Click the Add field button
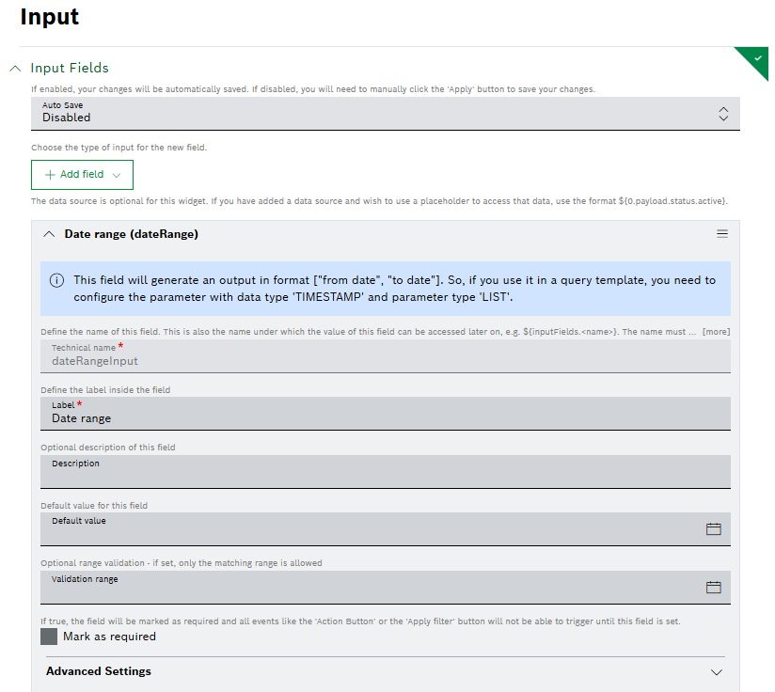The height and width of the screenshot is (692, 775). click(82, 175)
